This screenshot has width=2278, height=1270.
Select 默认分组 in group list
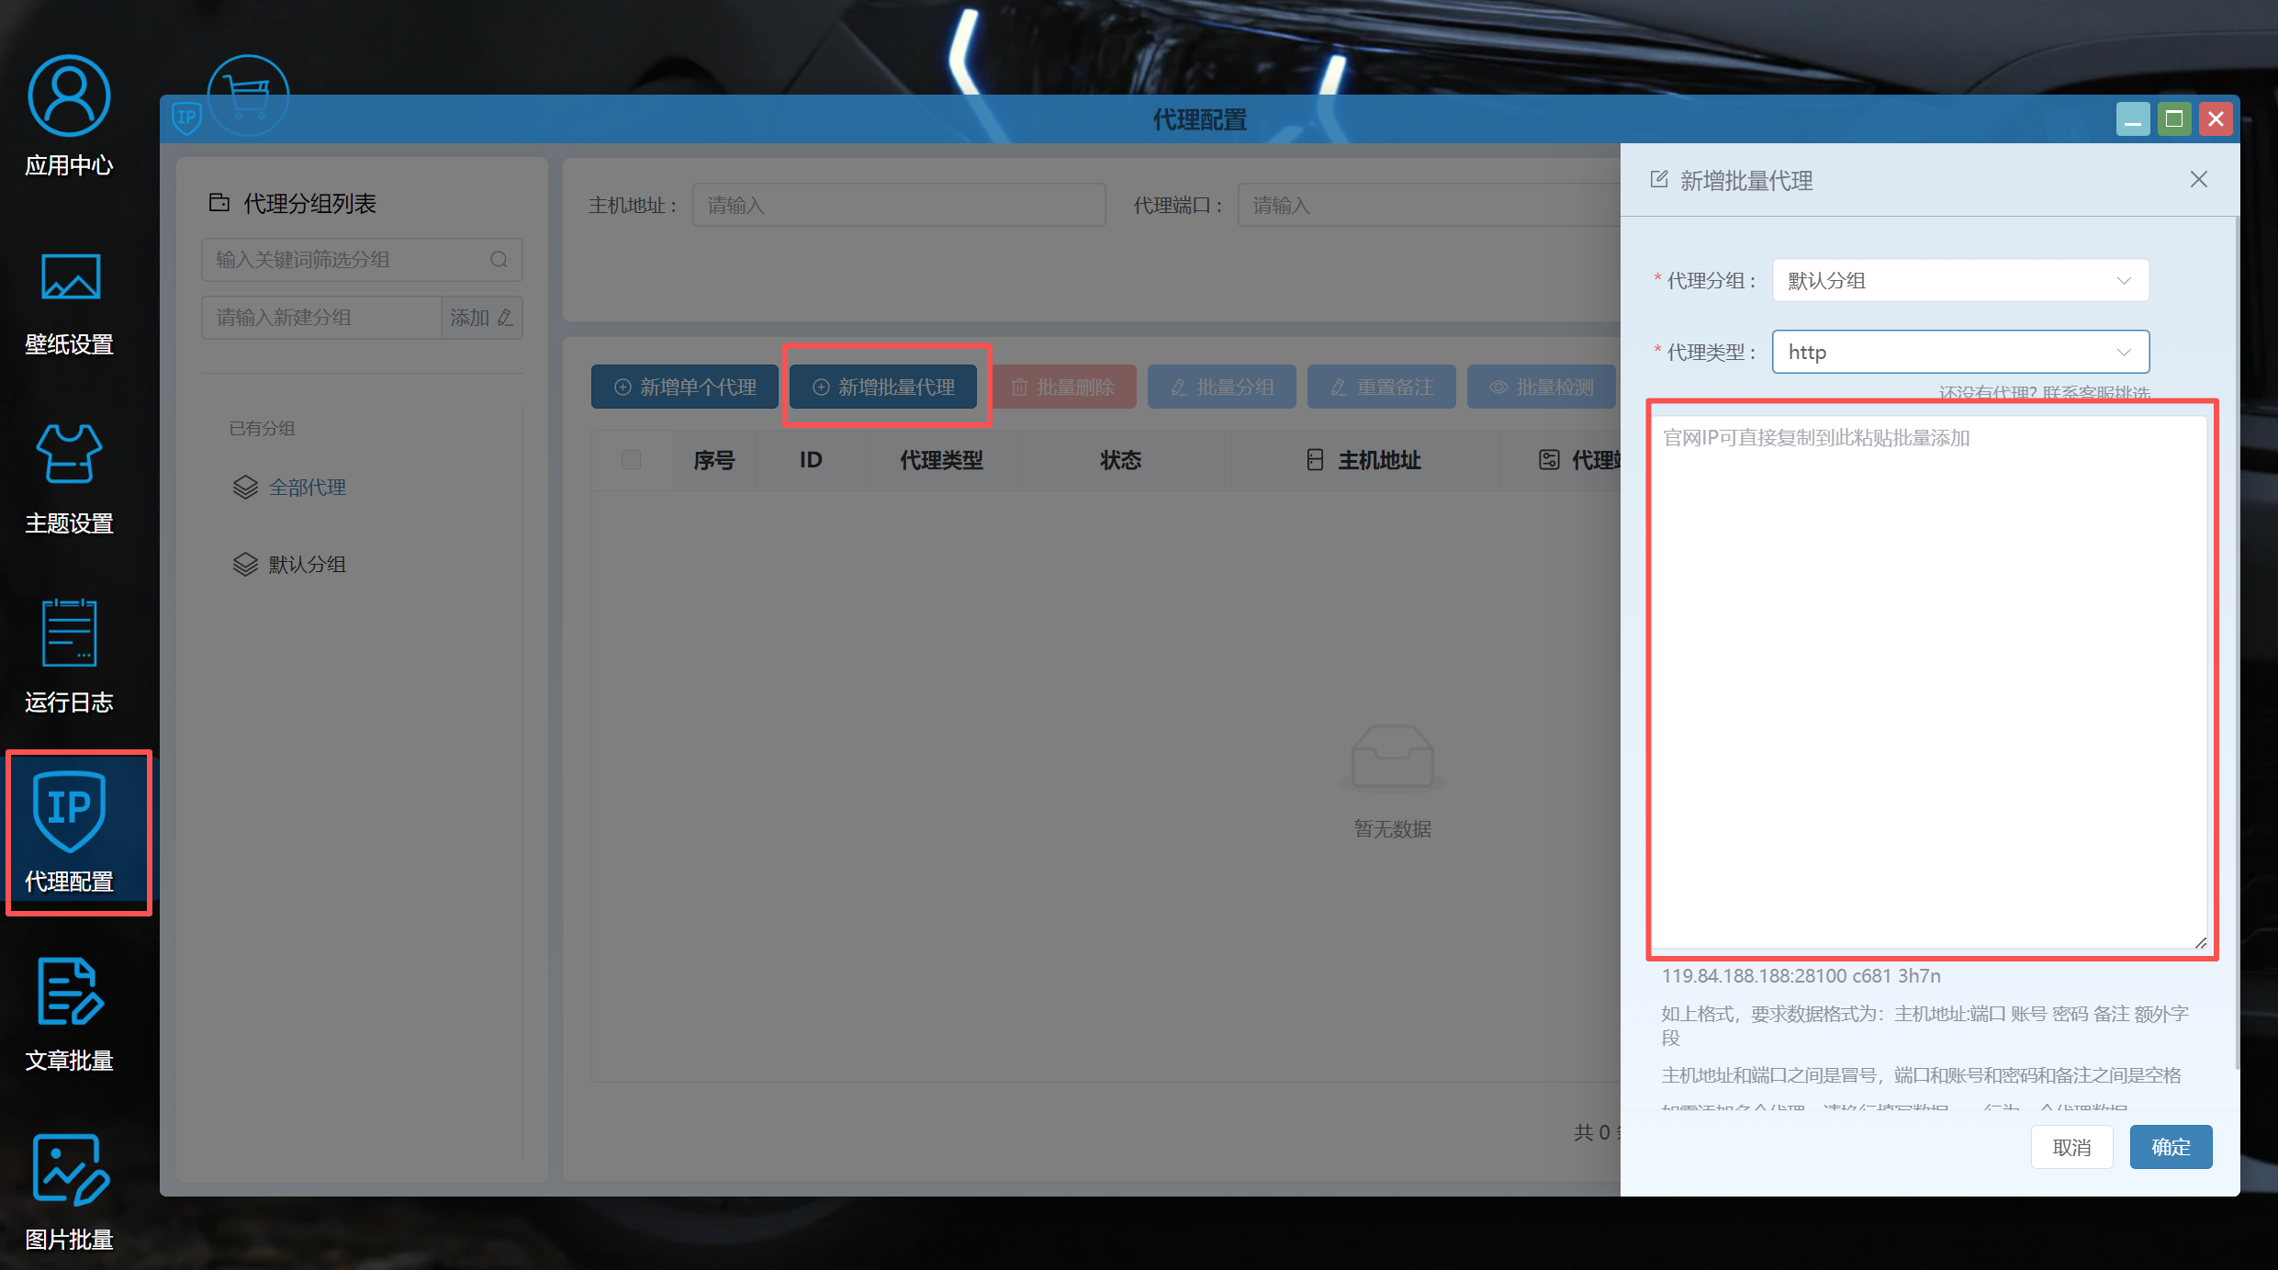[307, 565]
